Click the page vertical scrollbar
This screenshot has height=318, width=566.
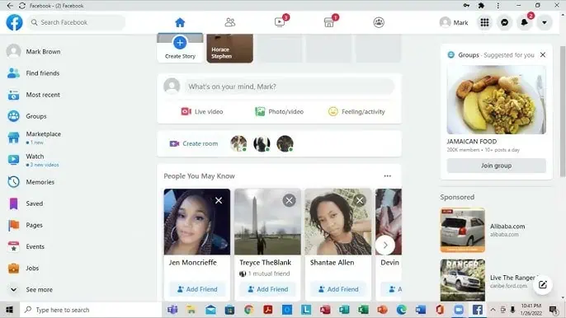563,112
